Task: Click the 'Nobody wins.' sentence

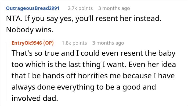Action: click(x=30, y=30)
